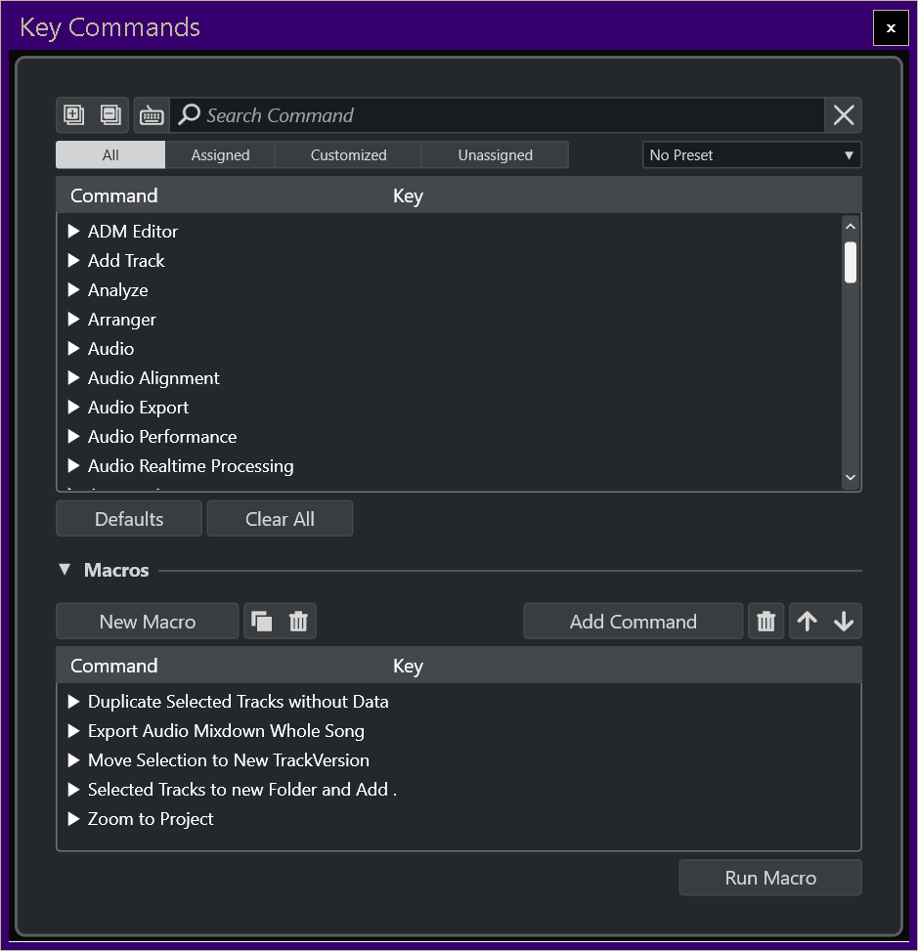The height and width of the screenshot is (951, 918).
Task: Filter list to Customized commands
Action: pyautogui.click(x=348, y=155)
